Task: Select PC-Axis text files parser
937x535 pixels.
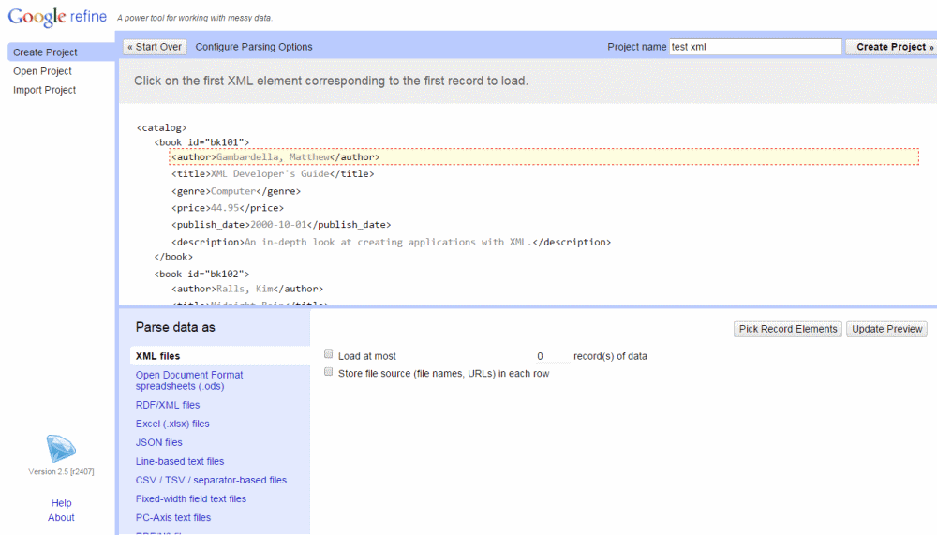Action: 173,517
